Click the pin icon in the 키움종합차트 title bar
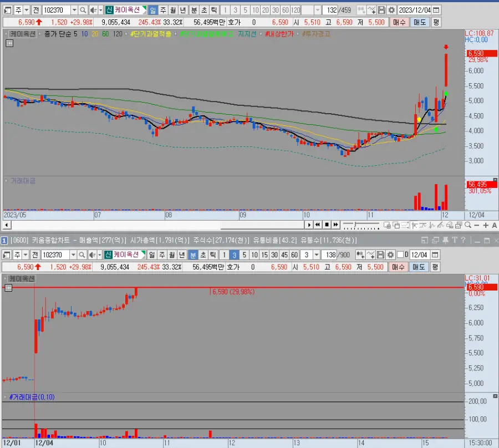 pyautogui.click(x=446, y=240)
